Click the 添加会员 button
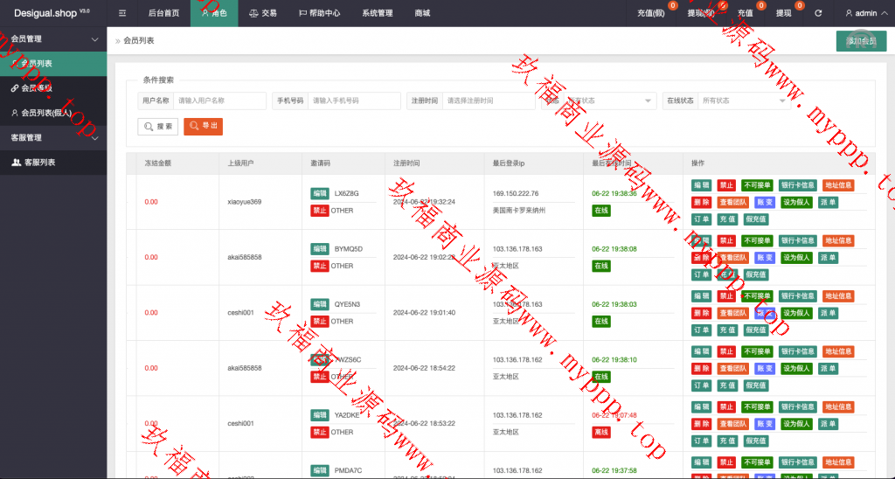Screen dimensions: 895x479 861,41
